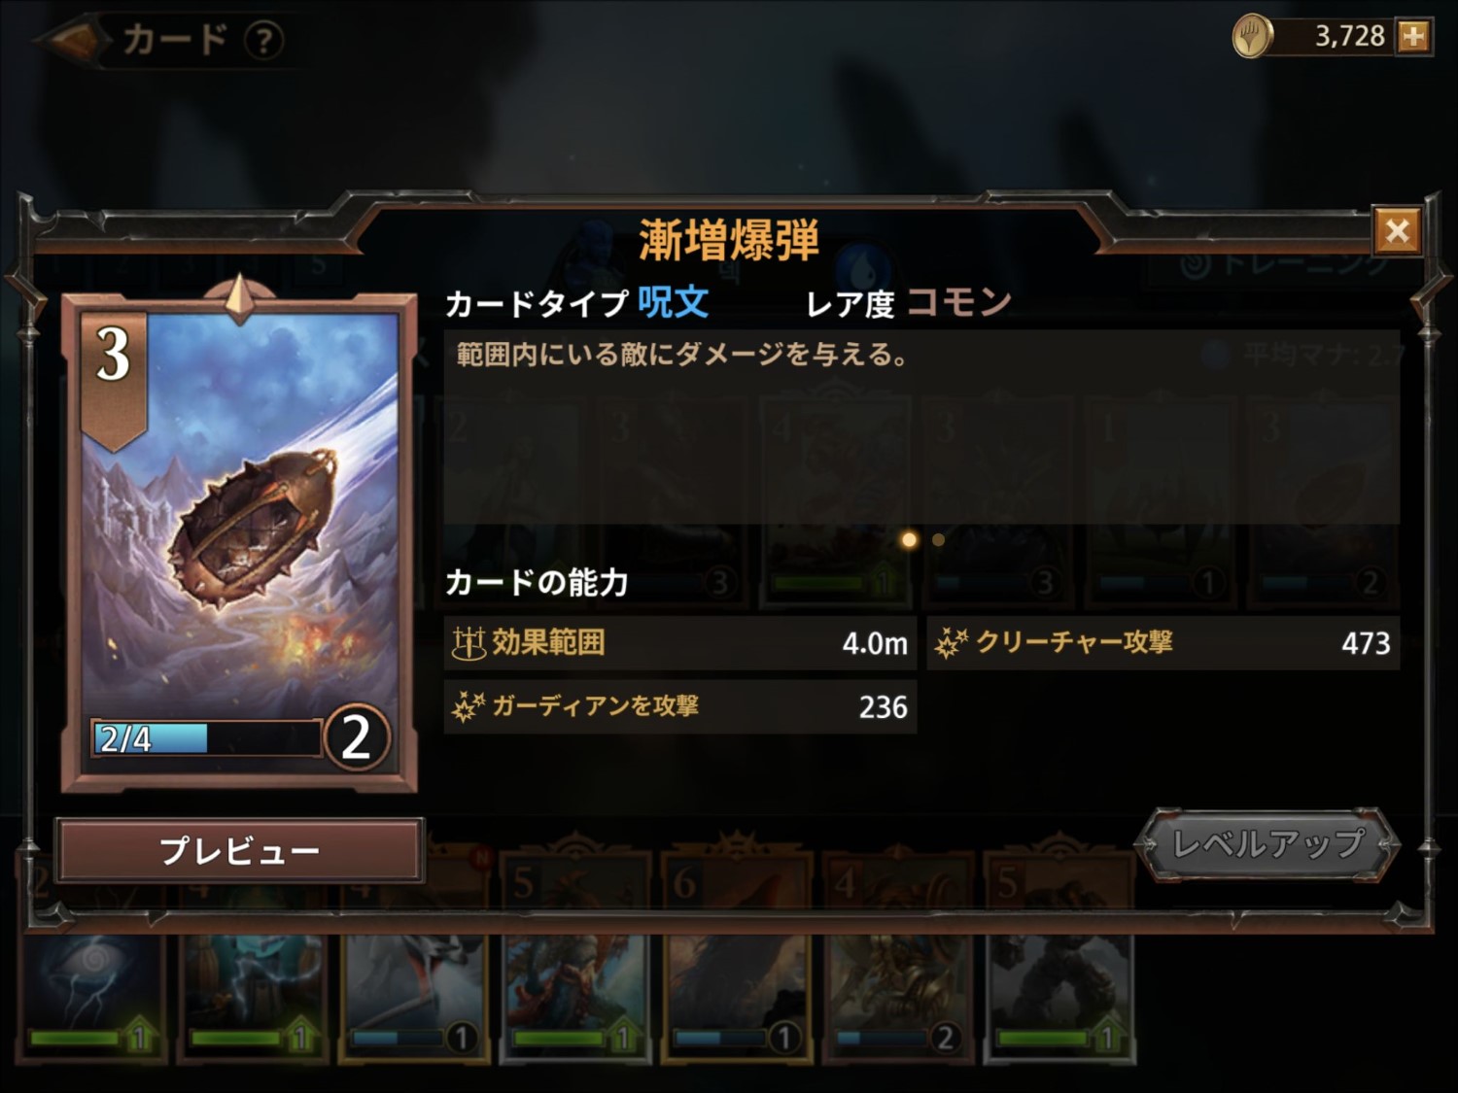This screenshot has height=1093, width=1458.
Task: Click the back arrow next to カード
Action: coord(71,40)
